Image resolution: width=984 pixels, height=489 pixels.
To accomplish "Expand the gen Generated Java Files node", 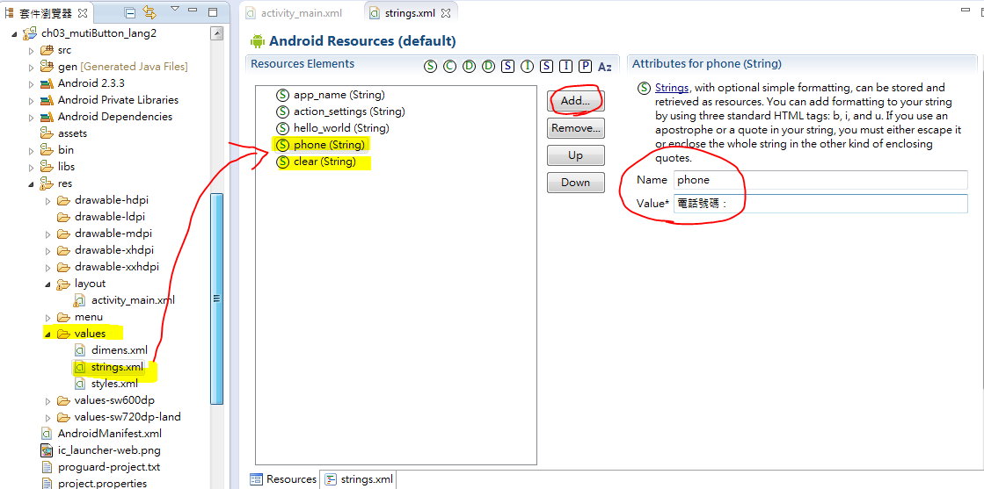I will [x=31, y=67].
